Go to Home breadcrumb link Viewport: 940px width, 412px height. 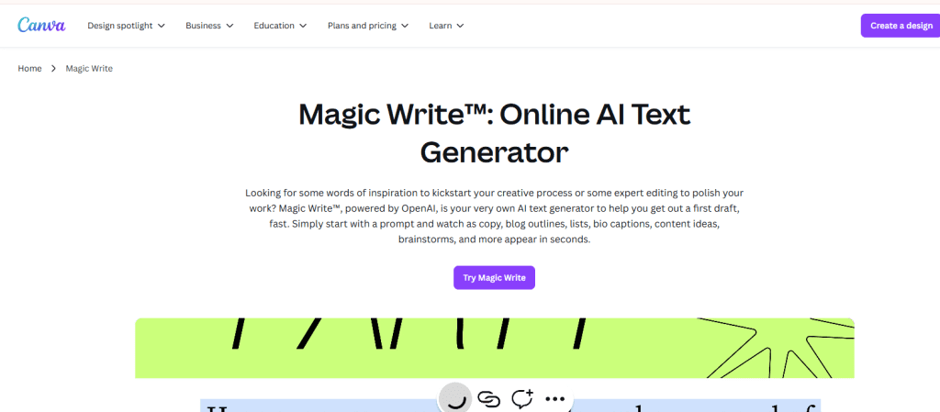coord(30,68)
